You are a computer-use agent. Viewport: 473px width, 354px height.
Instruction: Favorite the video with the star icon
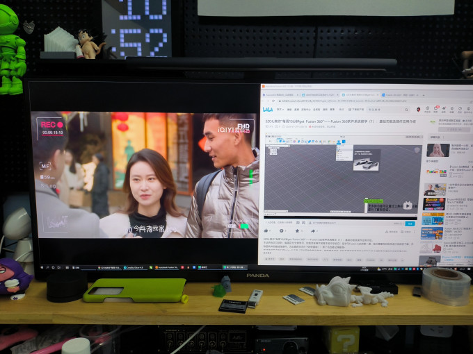(x=298, y=231)
